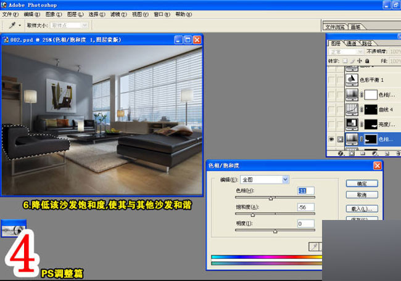
Task: Hide the selected 色相 layer via its eye icon
Action: click(x=331, y=139)
